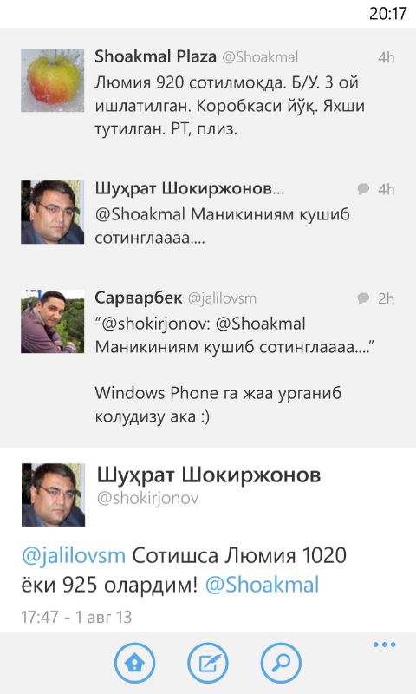Open the search magnifier icon
The width and height of the screenshot is (416, 694).
[x=281, y=663]
